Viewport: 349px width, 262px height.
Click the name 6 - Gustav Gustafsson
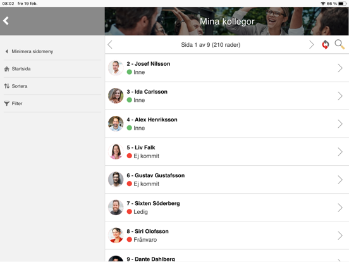point(156,175)
